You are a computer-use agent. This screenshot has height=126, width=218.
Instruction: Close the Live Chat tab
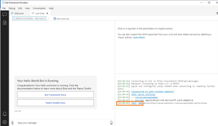point(47,13)
